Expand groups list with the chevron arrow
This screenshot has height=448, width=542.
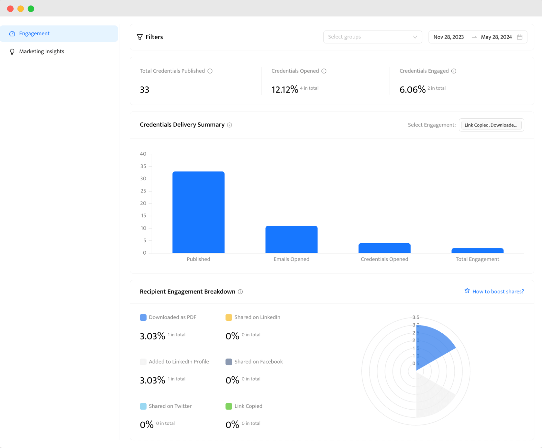(415, 37)
